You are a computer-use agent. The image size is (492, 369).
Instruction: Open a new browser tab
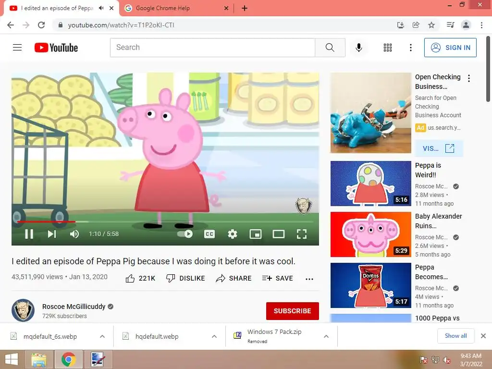[x=245, y=8]
